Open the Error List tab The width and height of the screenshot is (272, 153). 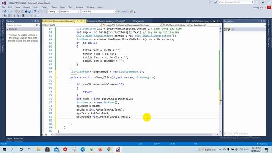(x=18, y=139)
